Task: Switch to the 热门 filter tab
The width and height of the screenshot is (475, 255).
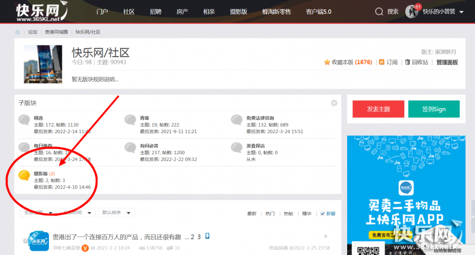Action: pyautogui.click(x=270, y=214)
